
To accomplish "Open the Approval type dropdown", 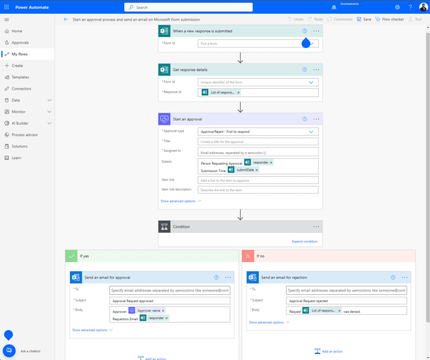I will [x=258, y=131].
